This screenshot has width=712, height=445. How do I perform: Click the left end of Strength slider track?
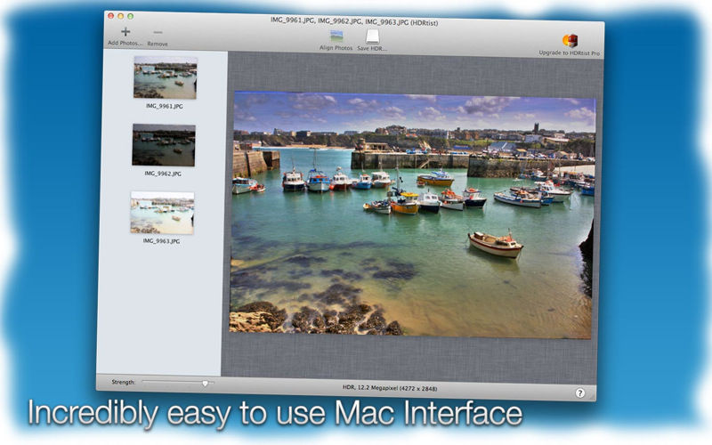(x=143, y=382)
